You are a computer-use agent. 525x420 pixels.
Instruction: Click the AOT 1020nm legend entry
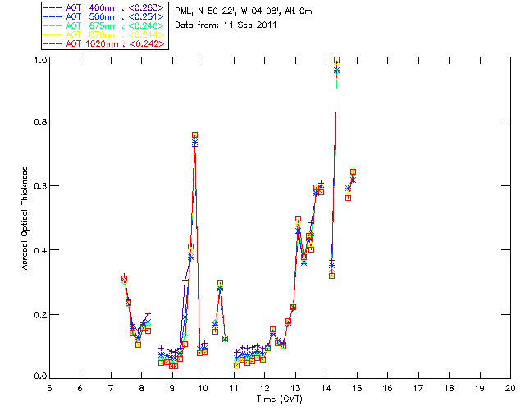[104, 43]
